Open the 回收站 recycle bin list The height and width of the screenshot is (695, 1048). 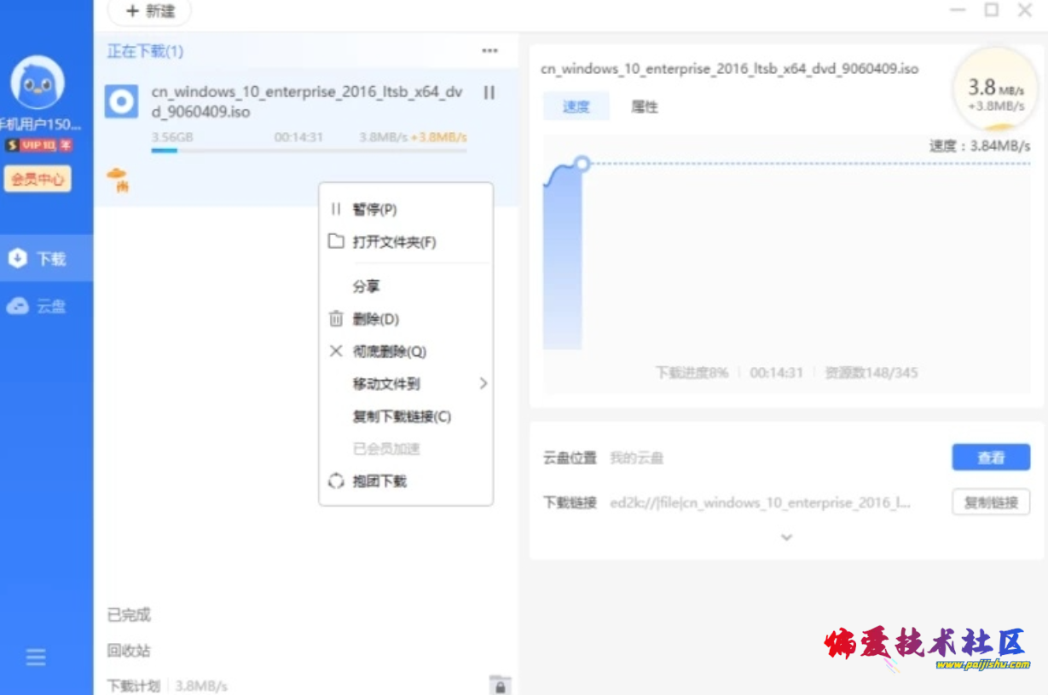129,651
